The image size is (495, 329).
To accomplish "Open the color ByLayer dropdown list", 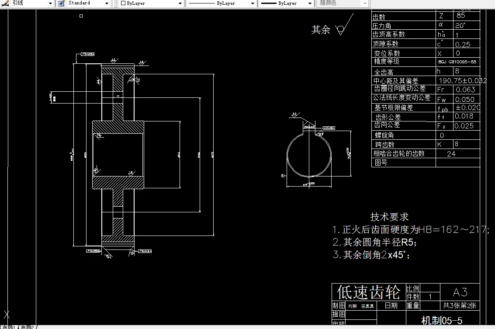I will point(181,3).
